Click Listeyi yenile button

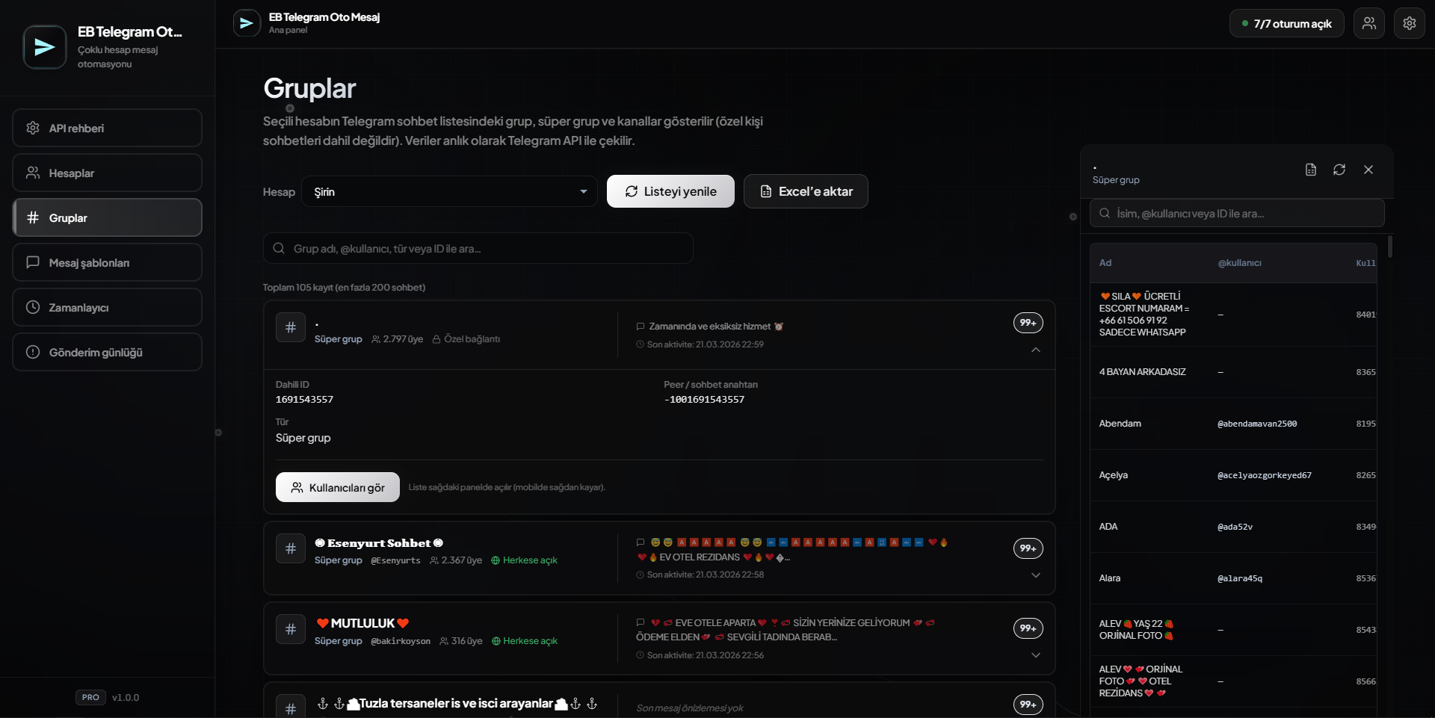point(670,191)
